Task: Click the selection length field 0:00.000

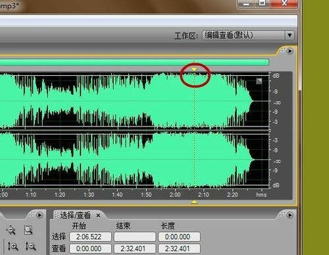Action: click(x=179, y=237)
